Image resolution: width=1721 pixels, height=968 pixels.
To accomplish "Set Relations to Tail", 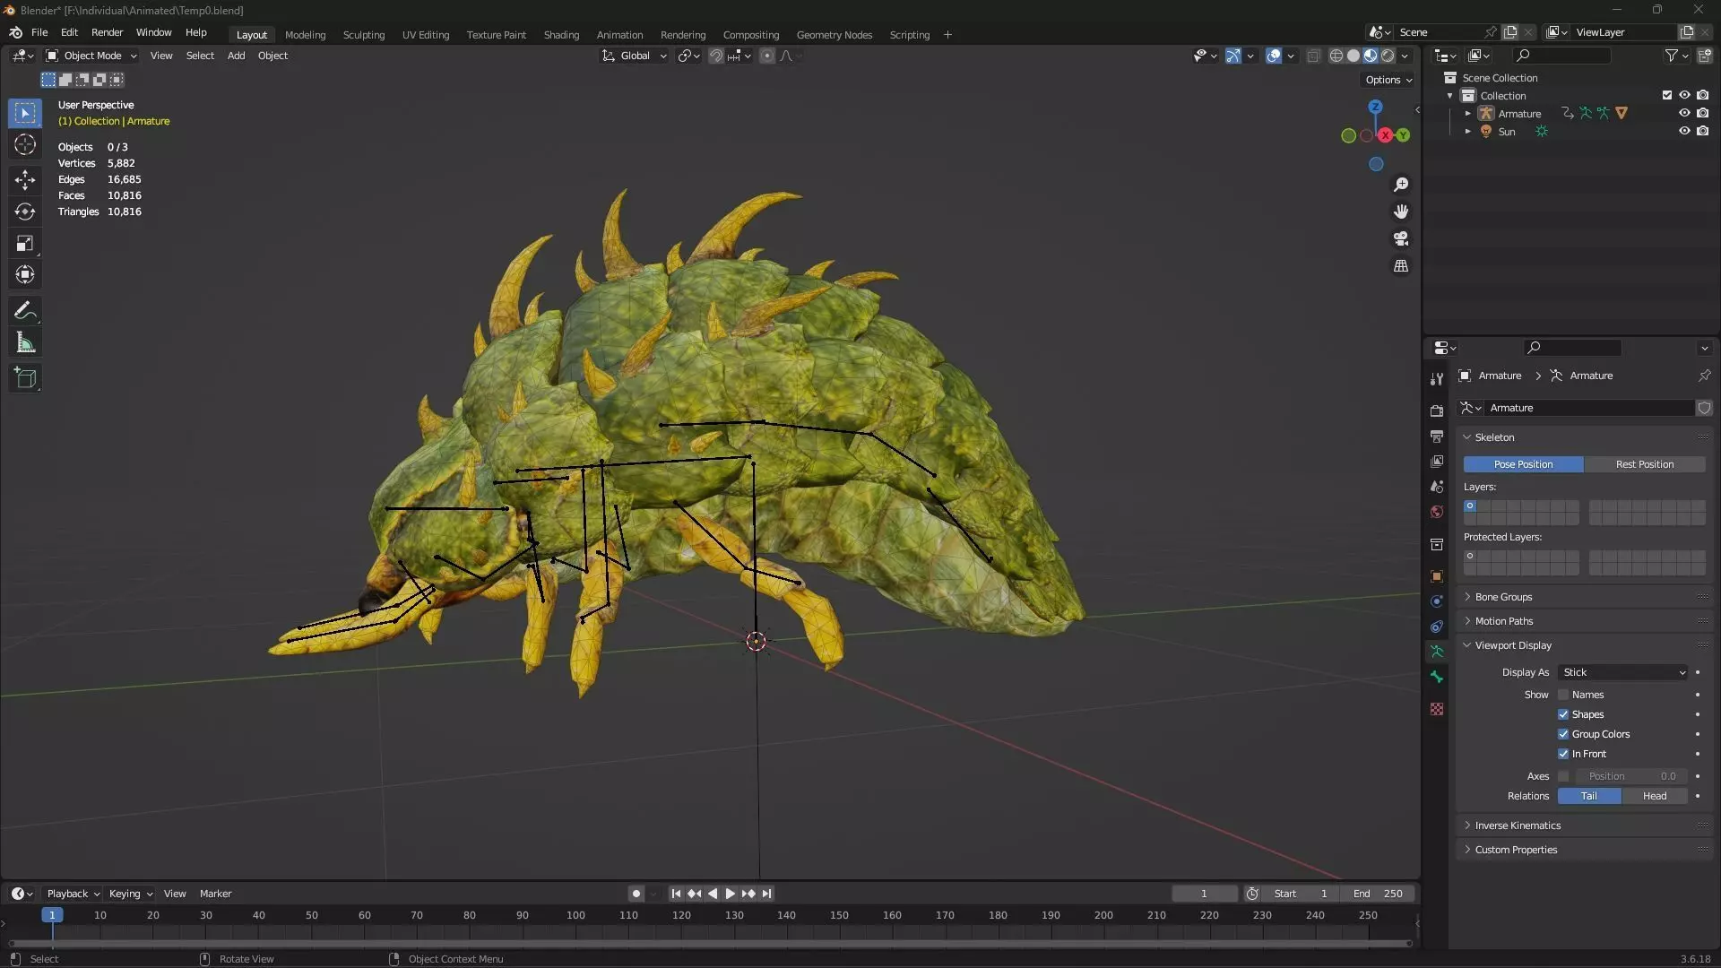I will click(1588, 796).
